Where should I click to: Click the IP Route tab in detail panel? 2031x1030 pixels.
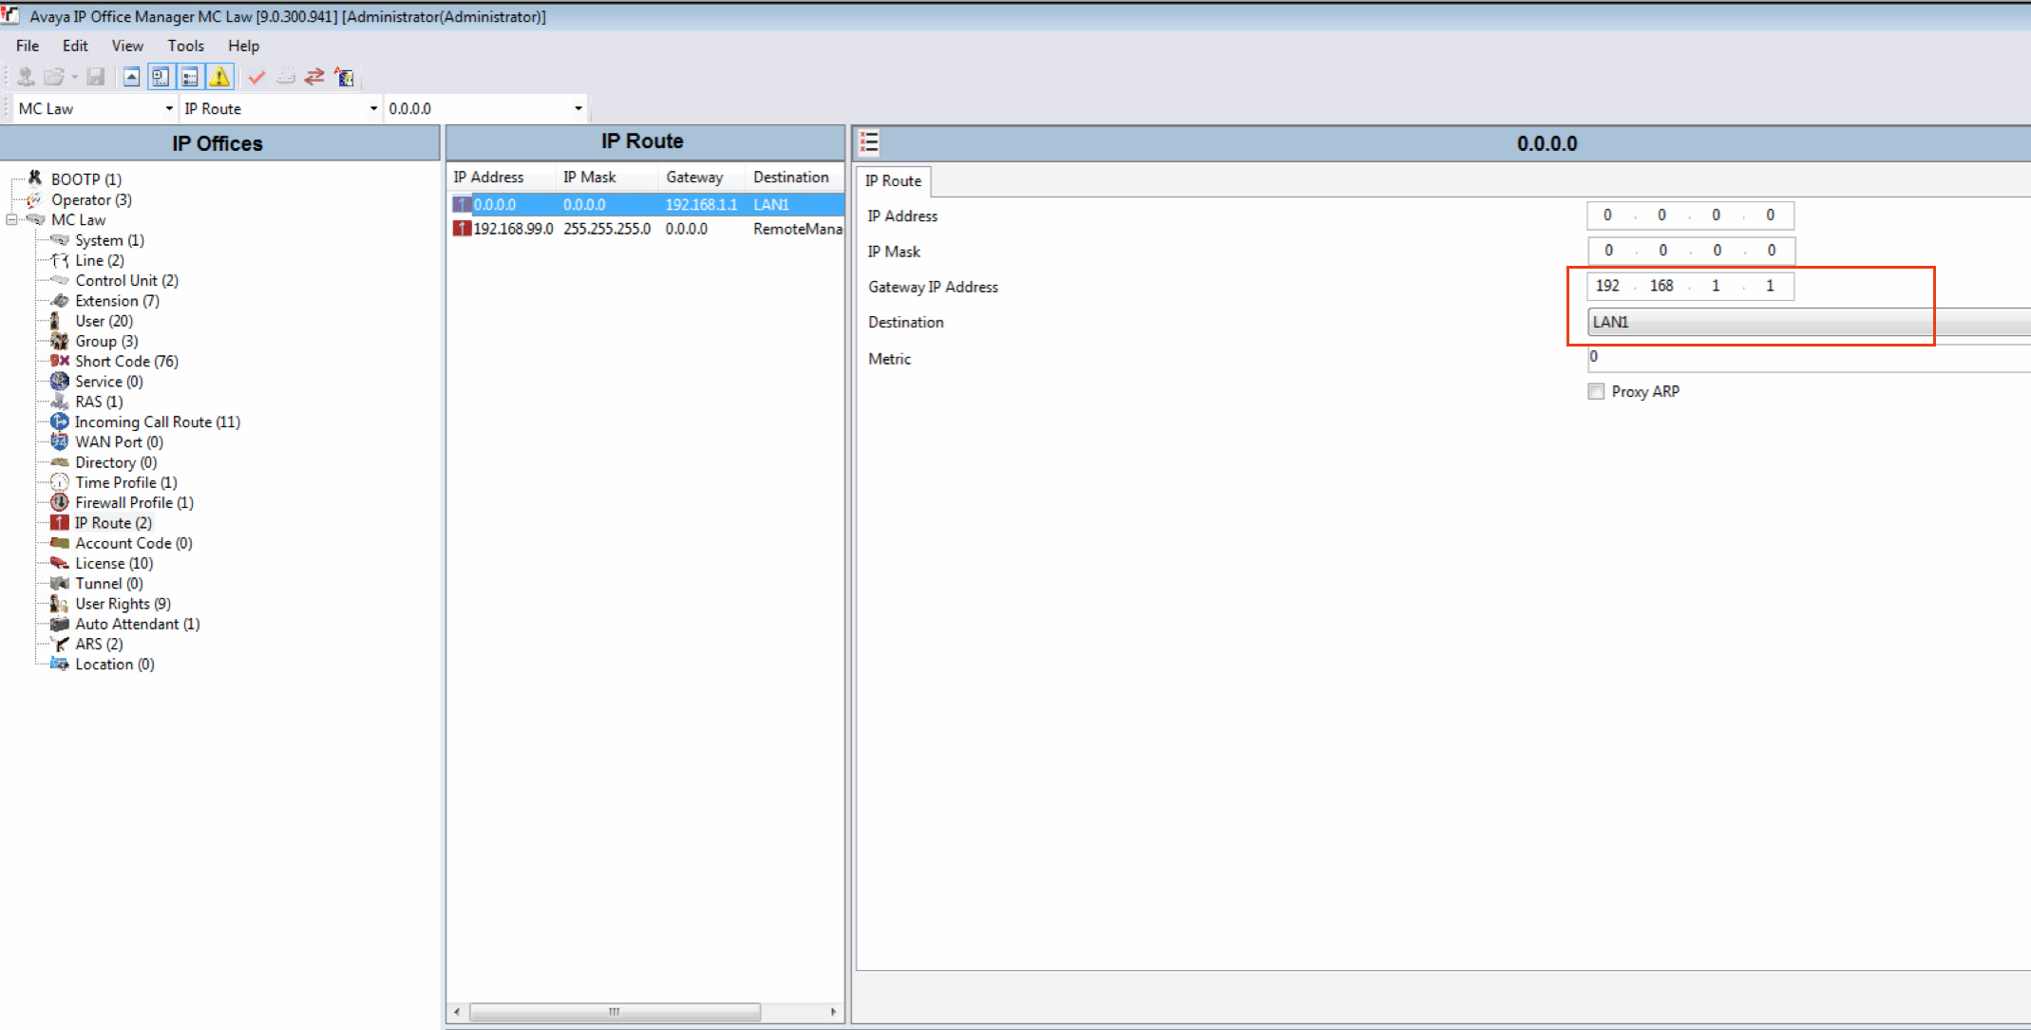point(891,180)
